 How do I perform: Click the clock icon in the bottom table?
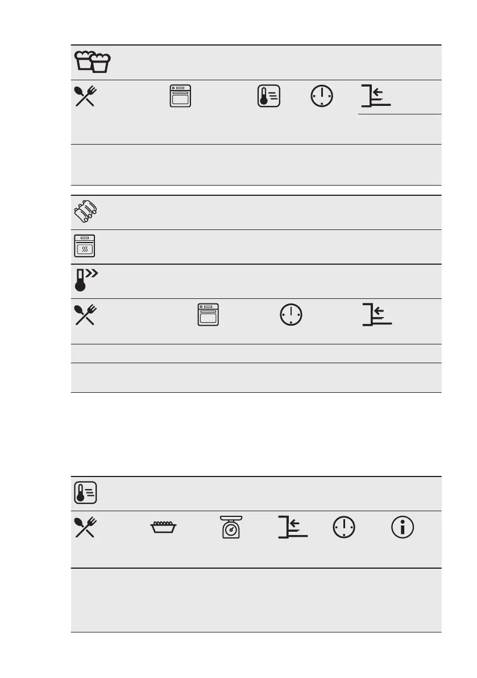[344, 527]
